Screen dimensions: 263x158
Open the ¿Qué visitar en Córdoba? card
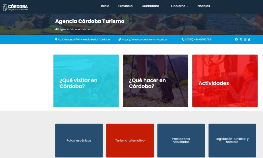pyautogui.click(x=86, y=81)
